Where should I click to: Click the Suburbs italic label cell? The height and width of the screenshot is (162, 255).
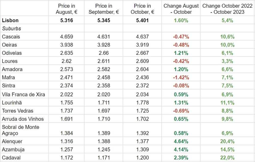click(11, 29)
